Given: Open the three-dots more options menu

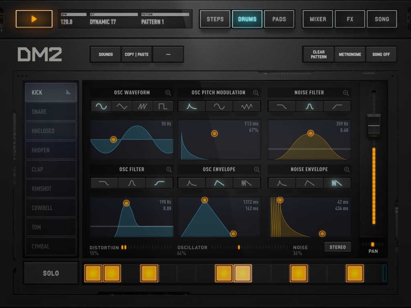Looking at the screenshot, I should point(168,54).
